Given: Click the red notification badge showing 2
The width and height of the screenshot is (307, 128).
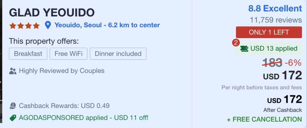Looking at the screenshot, I should click(236, 43).
